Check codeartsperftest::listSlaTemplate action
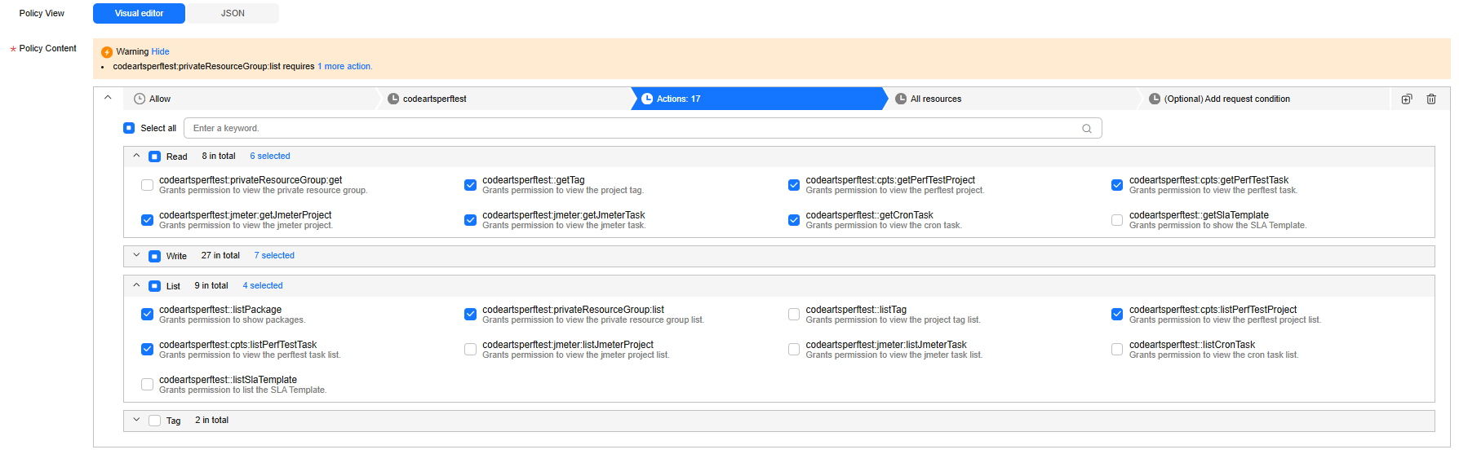This screenshot has width=1459, height=454. 147,385
